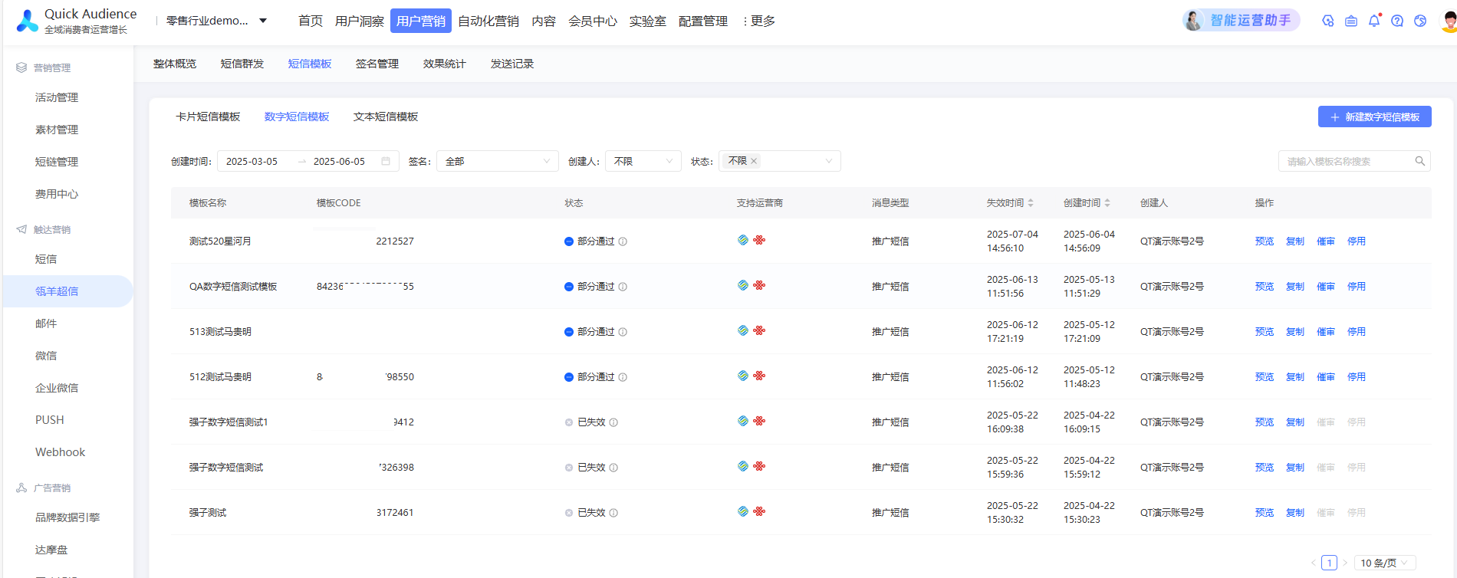This screenshot has width=1457, height=578.
Task: Open the notification bell
Action: pos(1374,21)
